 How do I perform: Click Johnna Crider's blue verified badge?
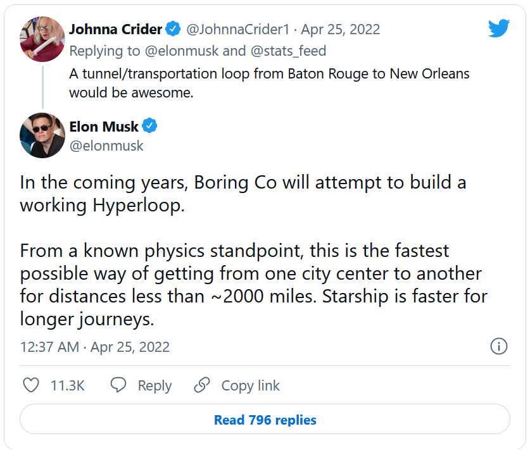[174, 29]
